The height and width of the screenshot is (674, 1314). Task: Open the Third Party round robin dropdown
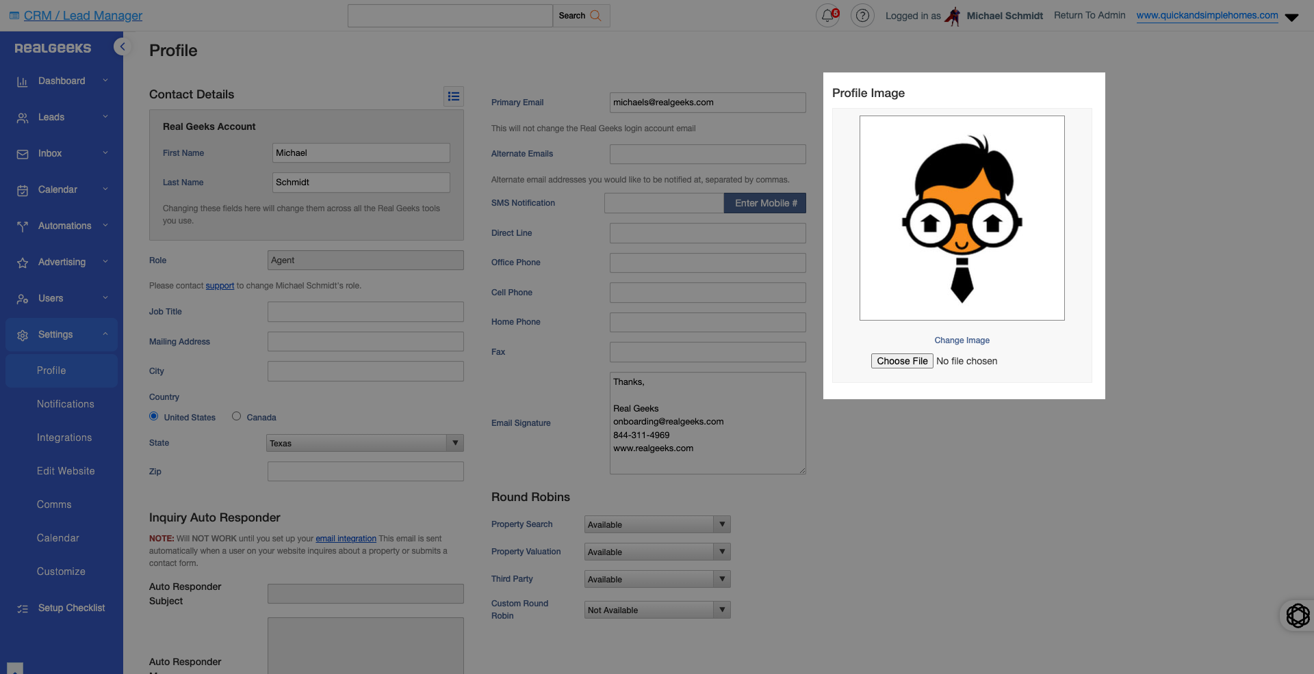pyautogui.click(x=657, y=579)
